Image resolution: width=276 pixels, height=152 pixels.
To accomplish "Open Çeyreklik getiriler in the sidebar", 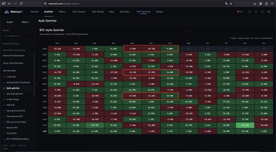I will click(x=15, y=94).
